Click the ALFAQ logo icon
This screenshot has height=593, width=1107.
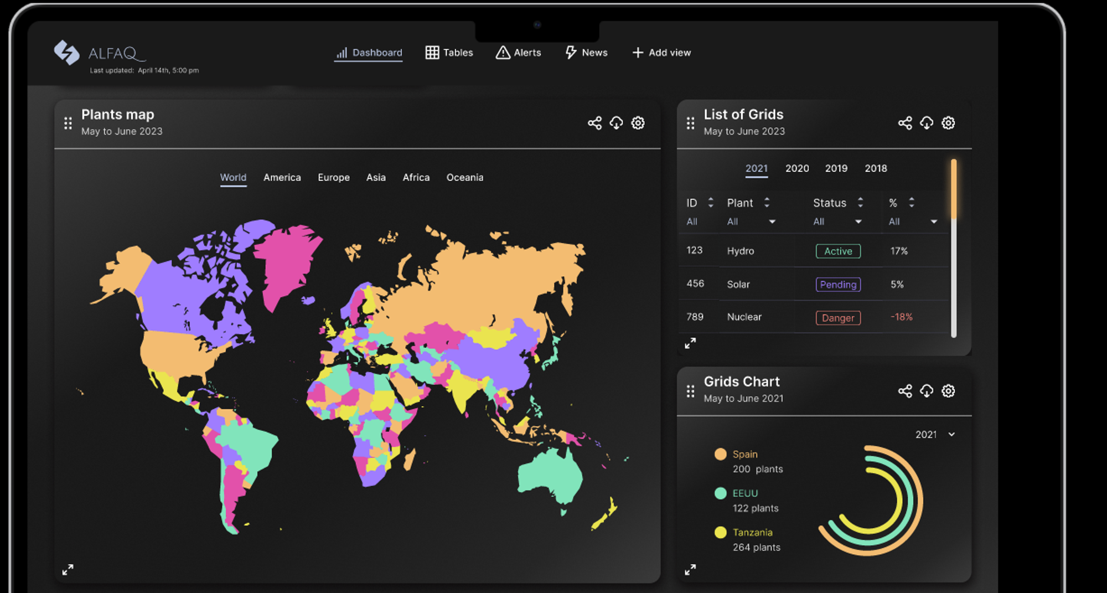coord(67,53)
